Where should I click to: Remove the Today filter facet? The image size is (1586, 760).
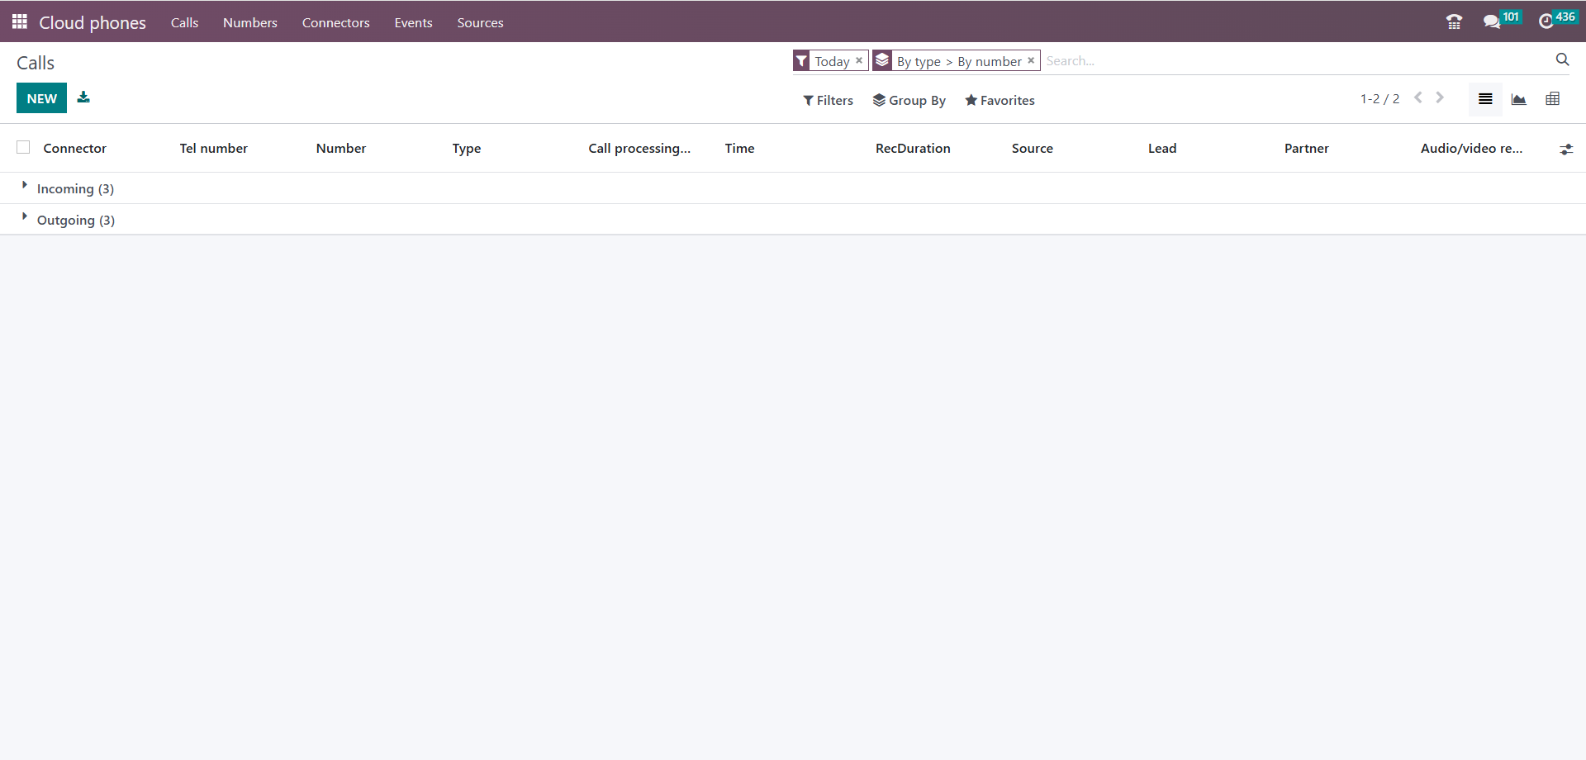coord(859,60)
